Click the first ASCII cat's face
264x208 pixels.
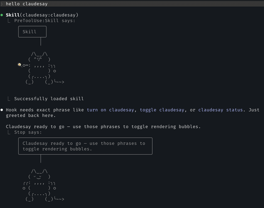coord(40,59)
